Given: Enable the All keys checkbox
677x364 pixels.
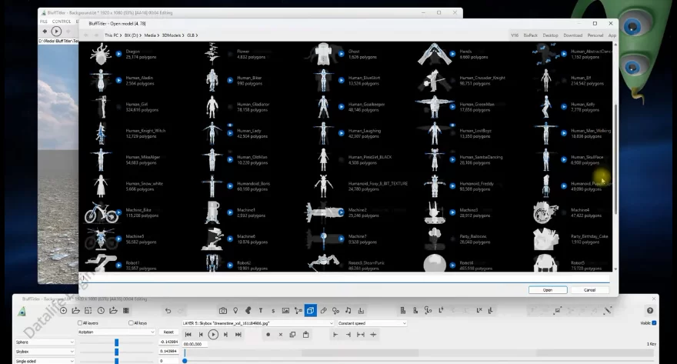Looking at the screenshot, I should pyautogui.click(x=132, y=323).
